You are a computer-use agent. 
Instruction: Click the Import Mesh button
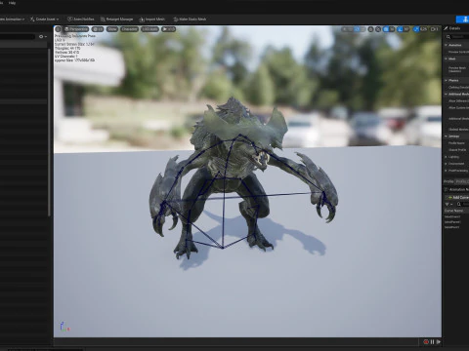(x=152, y=19)
